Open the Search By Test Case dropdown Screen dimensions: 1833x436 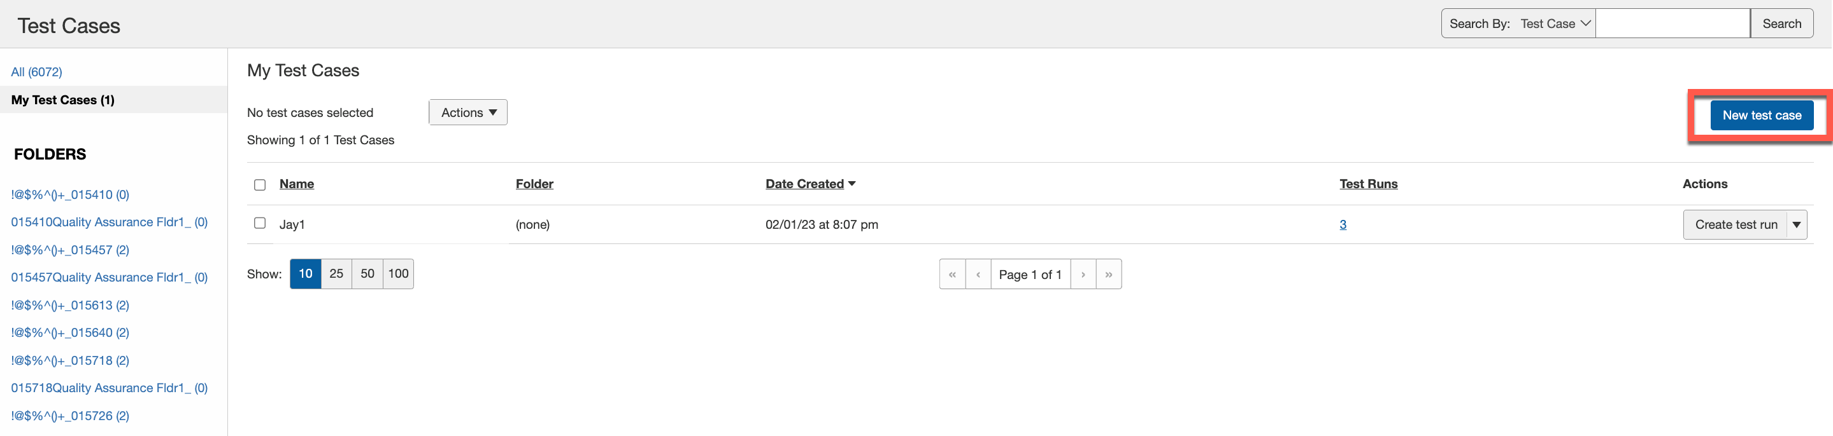click(x=1555, y=24)
